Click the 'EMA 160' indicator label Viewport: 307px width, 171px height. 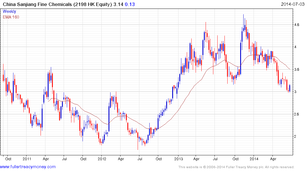(x=11, y=17)
